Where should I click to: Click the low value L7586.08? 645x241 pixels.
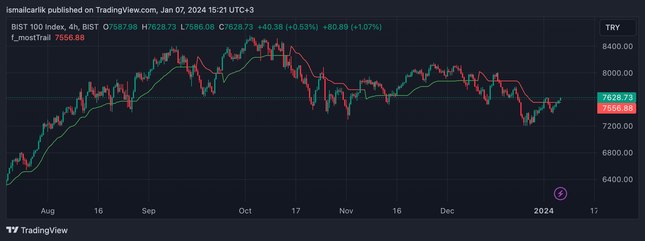tap(198, 27)
